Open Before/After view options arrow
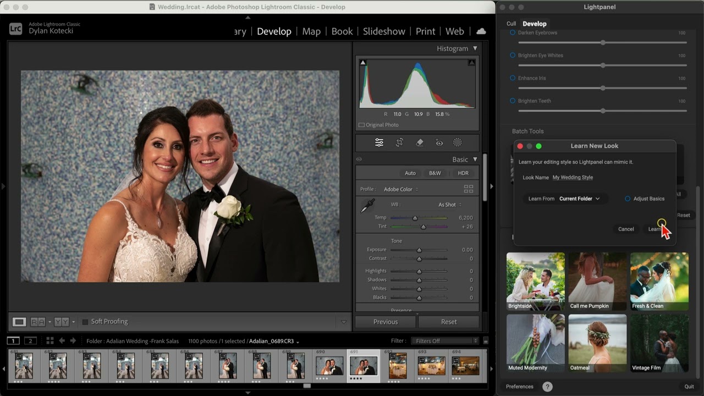The image size is (704, 396). tap(73, 322)
